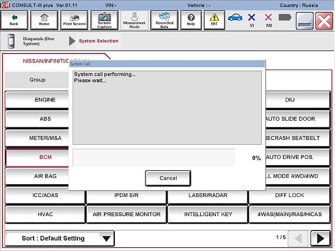Click the 0% progress value
This screenshot has width=335, height=251.
tap(257, 158)
